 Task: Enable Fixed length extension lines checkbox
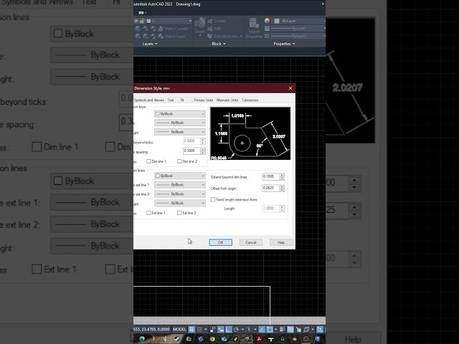pyautogui.click(x=213, y=199)
